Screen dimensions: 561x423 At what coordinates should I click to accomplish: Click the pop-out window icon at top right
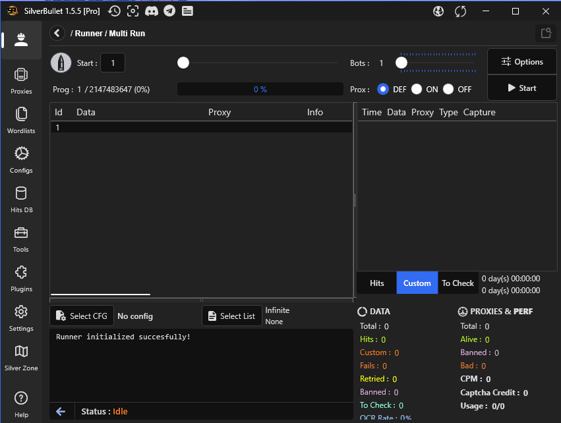[546, 33]
